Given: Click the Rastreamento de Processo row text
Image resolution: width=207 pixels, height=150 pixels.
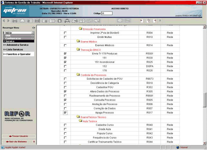Looking at the screenshot, I should [x=105, y=96].
